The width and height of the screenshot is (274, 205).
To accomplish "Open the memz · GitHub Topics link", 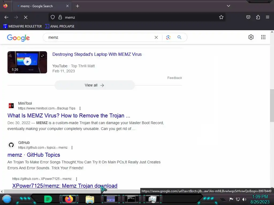I will [34, 155].
